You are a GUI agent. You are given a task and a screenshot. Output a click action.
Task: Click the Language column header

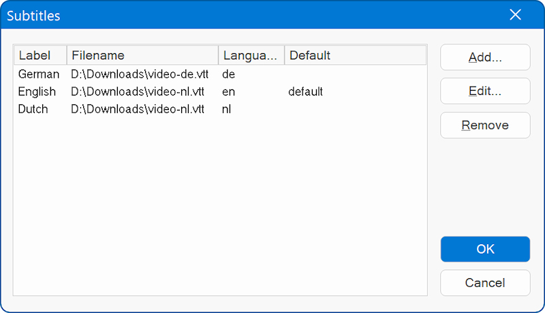point(251,55)
